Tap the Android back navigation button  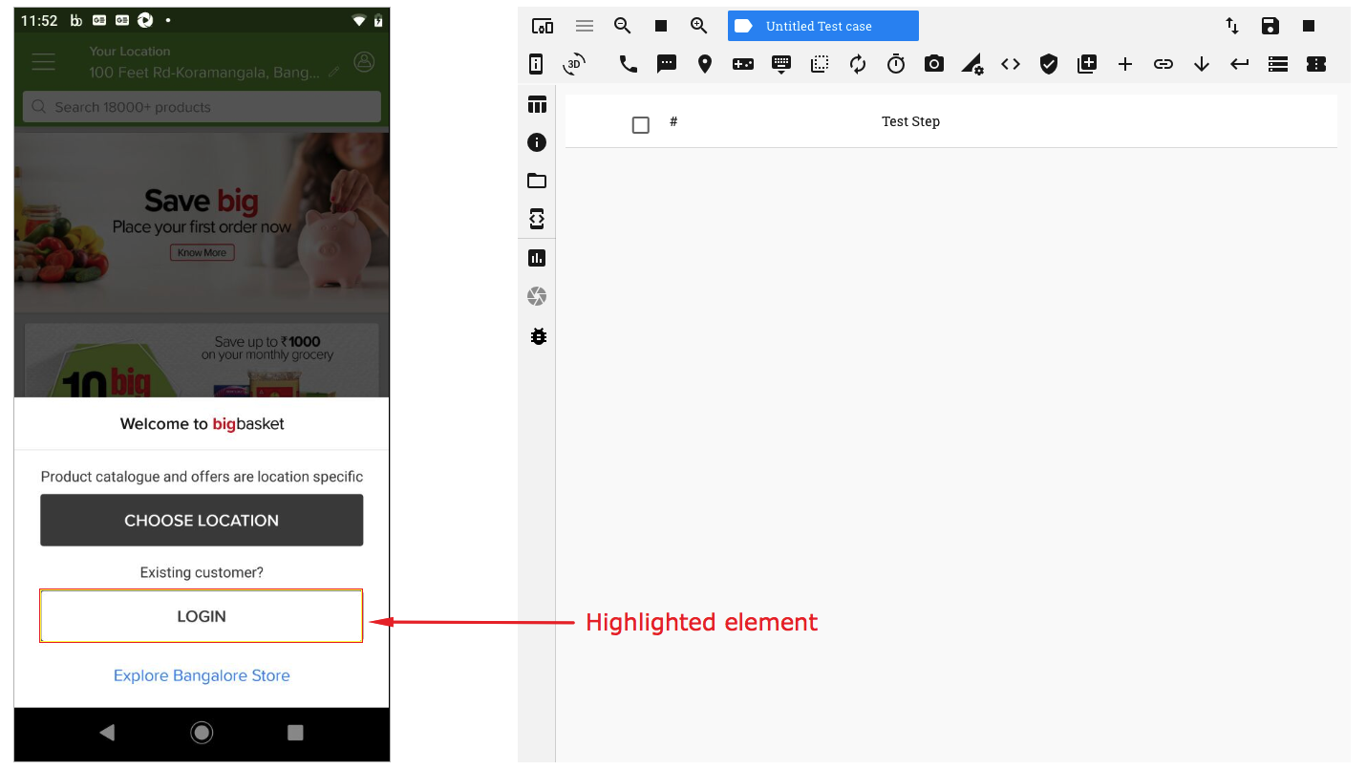click(x=107, y=733)
